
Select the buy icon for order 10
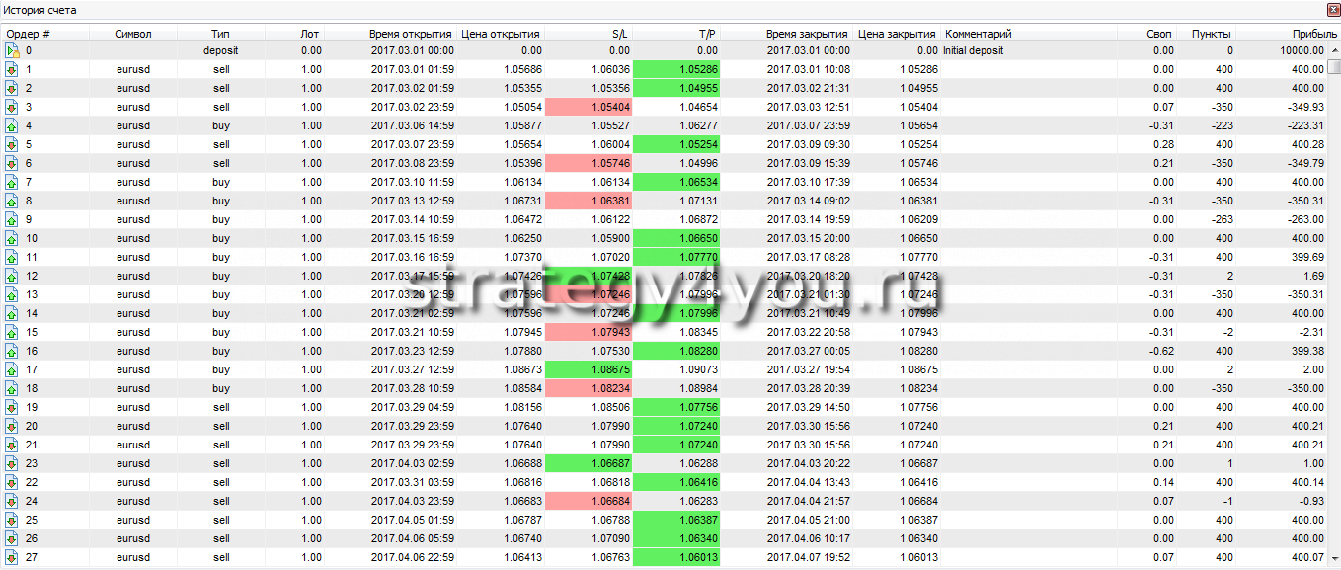[13, 238]
